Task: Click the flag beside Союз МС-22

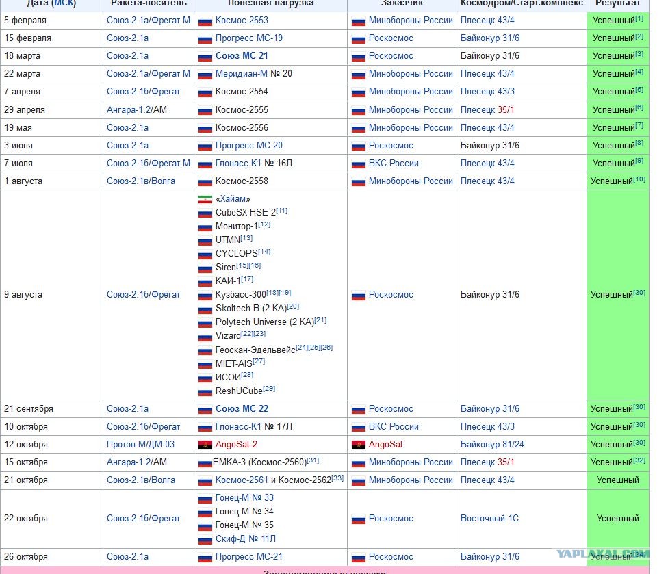Action: (205, 410)
